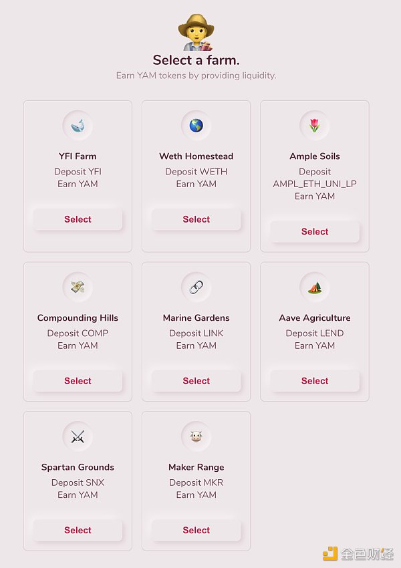Hit Select on Marine Gardens LINK farm
Screen dimensions: 401x568
pos(196,381)
